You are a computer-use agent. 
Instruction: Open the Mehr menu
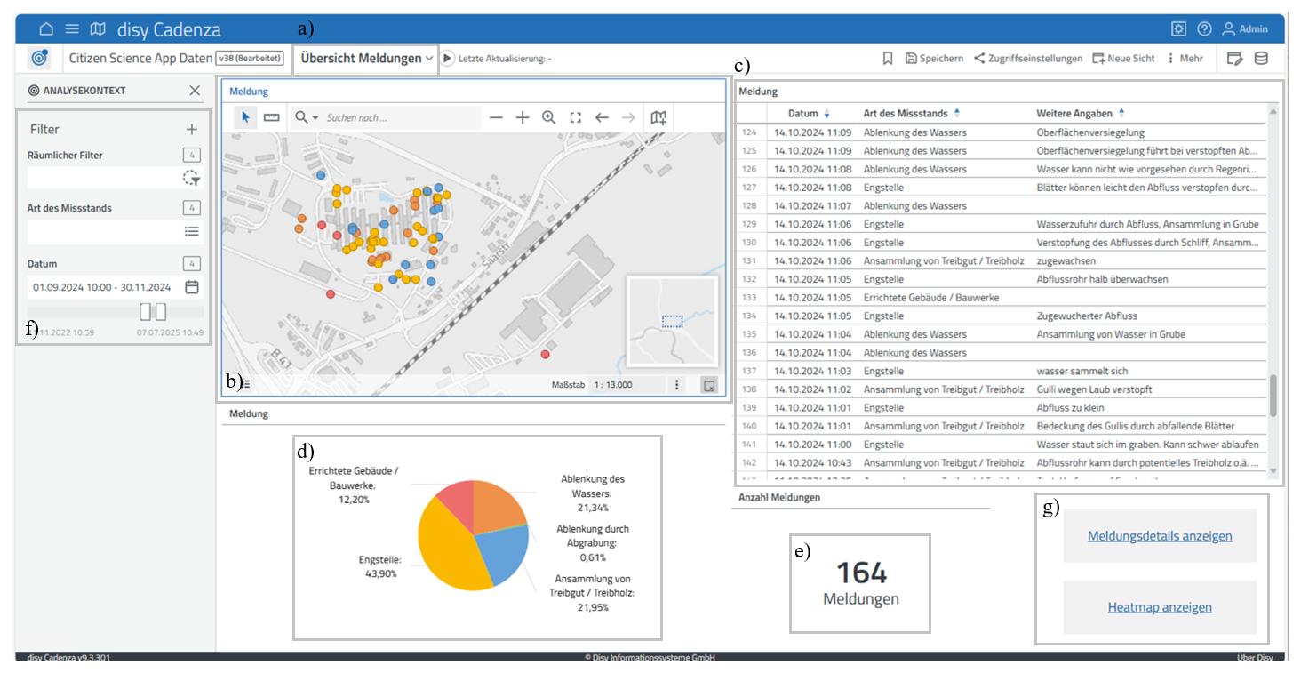1185,59
